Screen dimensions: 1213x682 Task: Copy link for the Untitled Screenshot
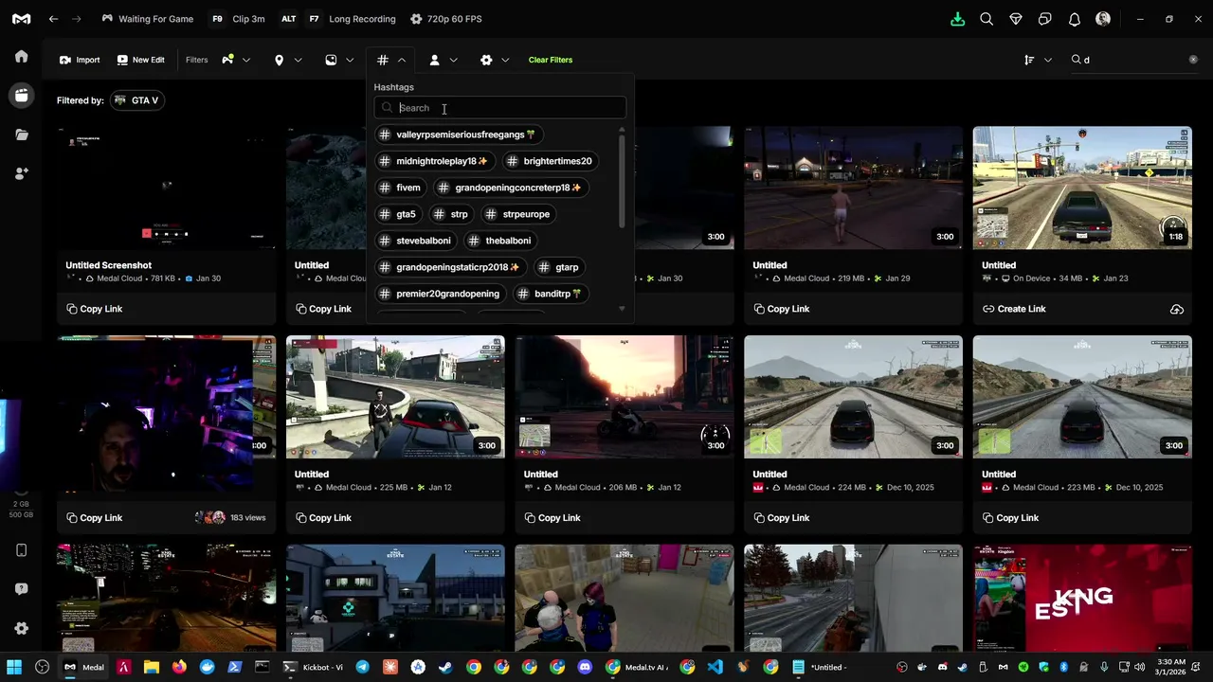pyautogui.click(x=95, y=309)
